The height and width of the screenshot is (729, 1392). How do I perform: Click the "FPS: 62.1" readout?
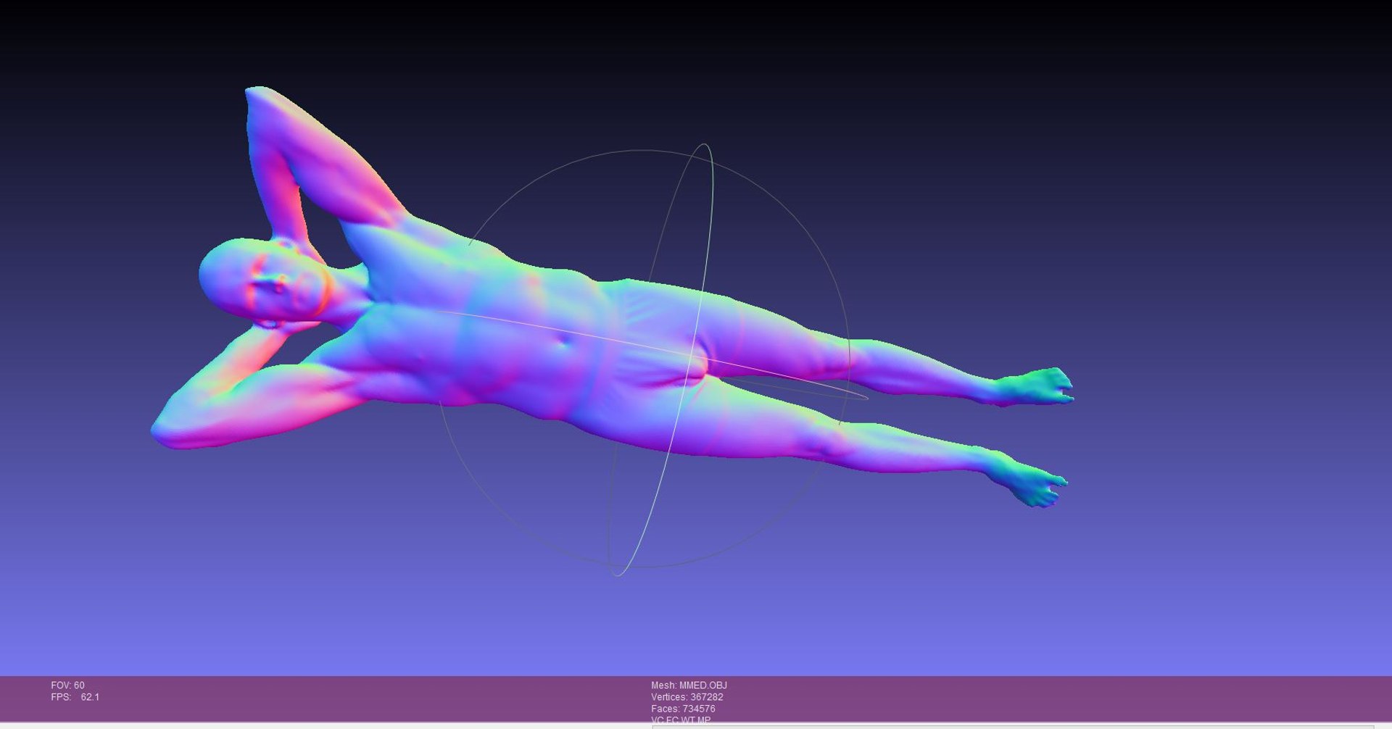coord(75,697)
